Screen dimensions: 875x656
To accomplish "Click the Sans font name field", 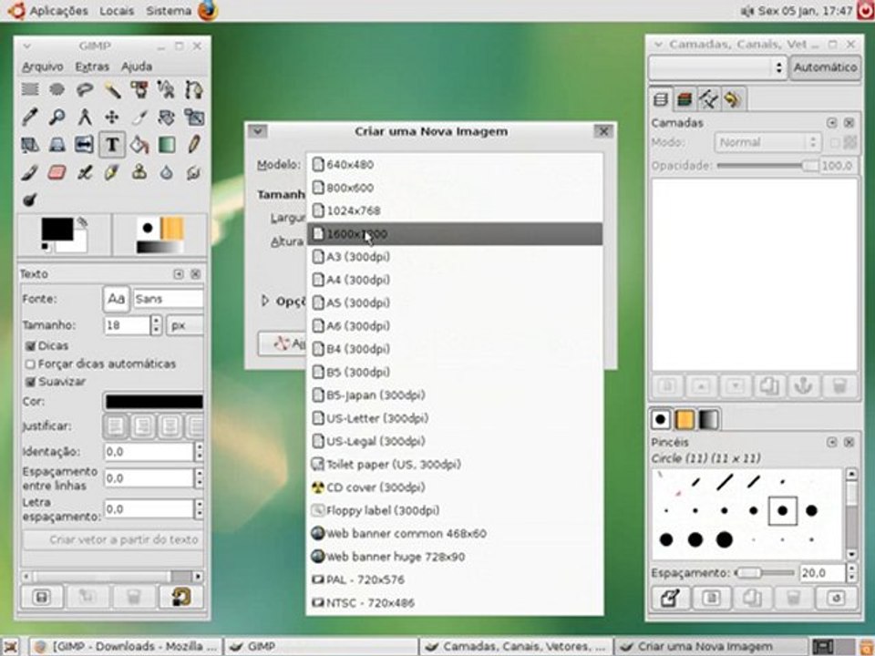I will point(168,299).
